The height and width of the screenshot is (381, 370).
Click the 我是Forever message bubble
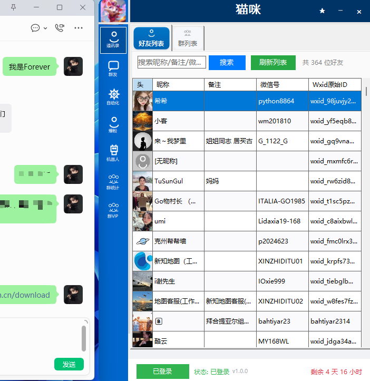(x=30, y=66)
